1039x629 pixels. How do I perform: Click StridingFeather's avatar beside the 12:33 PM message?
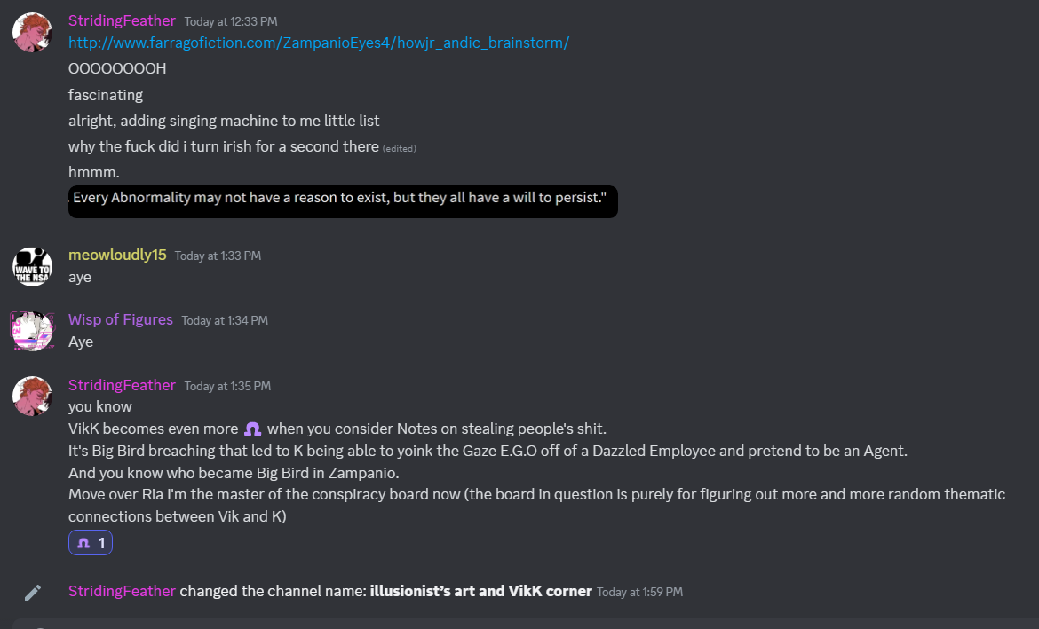[x=32, y=33]
